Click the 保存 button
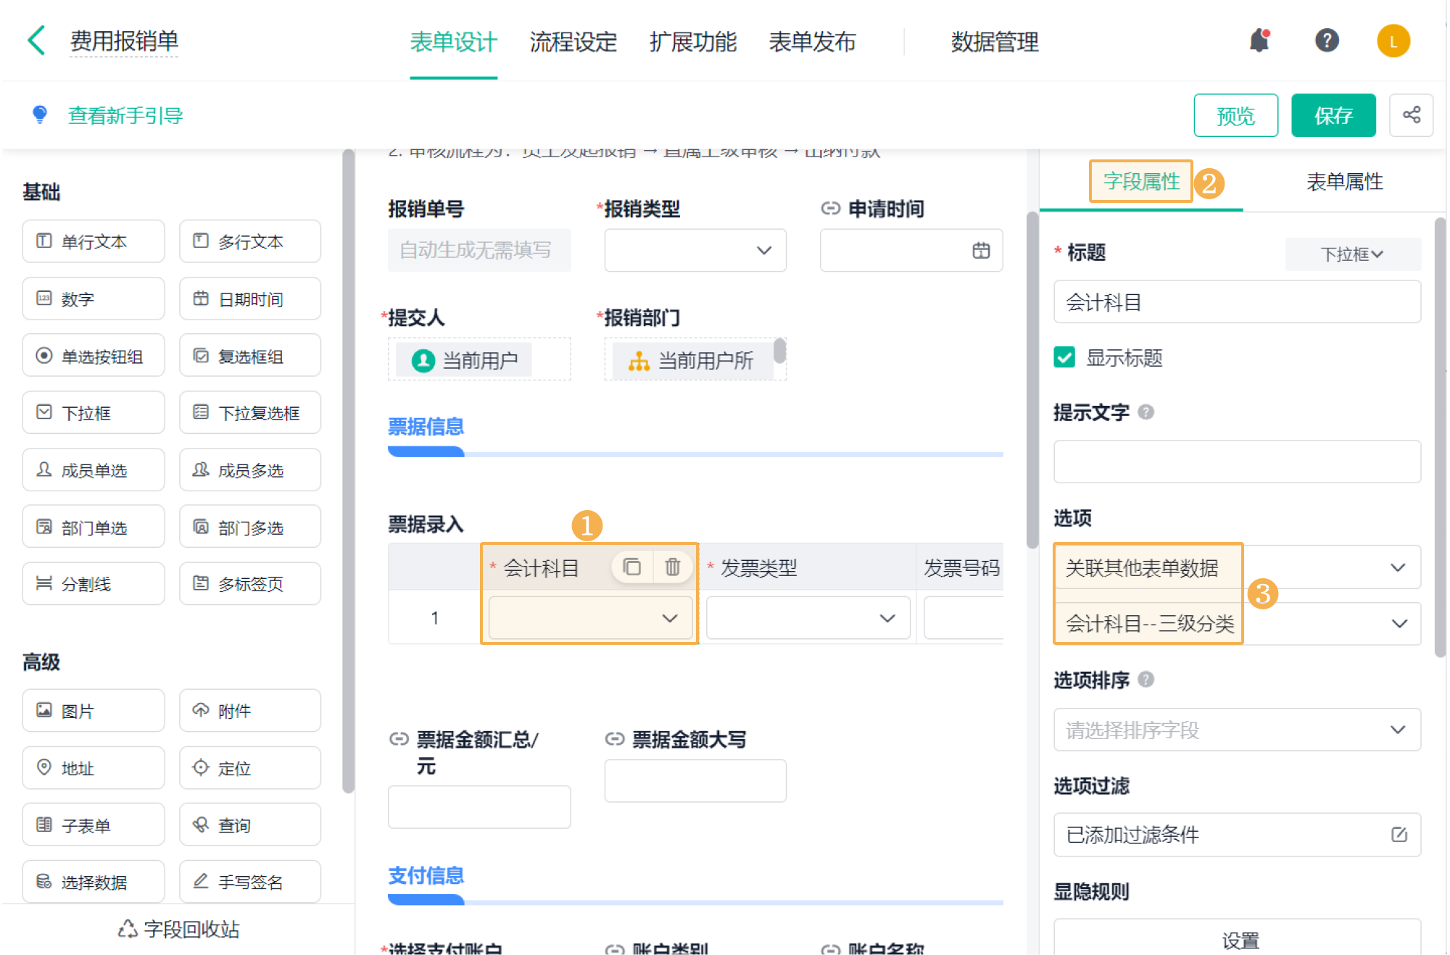This screenshot has height=955, width=1450. [x=1333, y=115]
